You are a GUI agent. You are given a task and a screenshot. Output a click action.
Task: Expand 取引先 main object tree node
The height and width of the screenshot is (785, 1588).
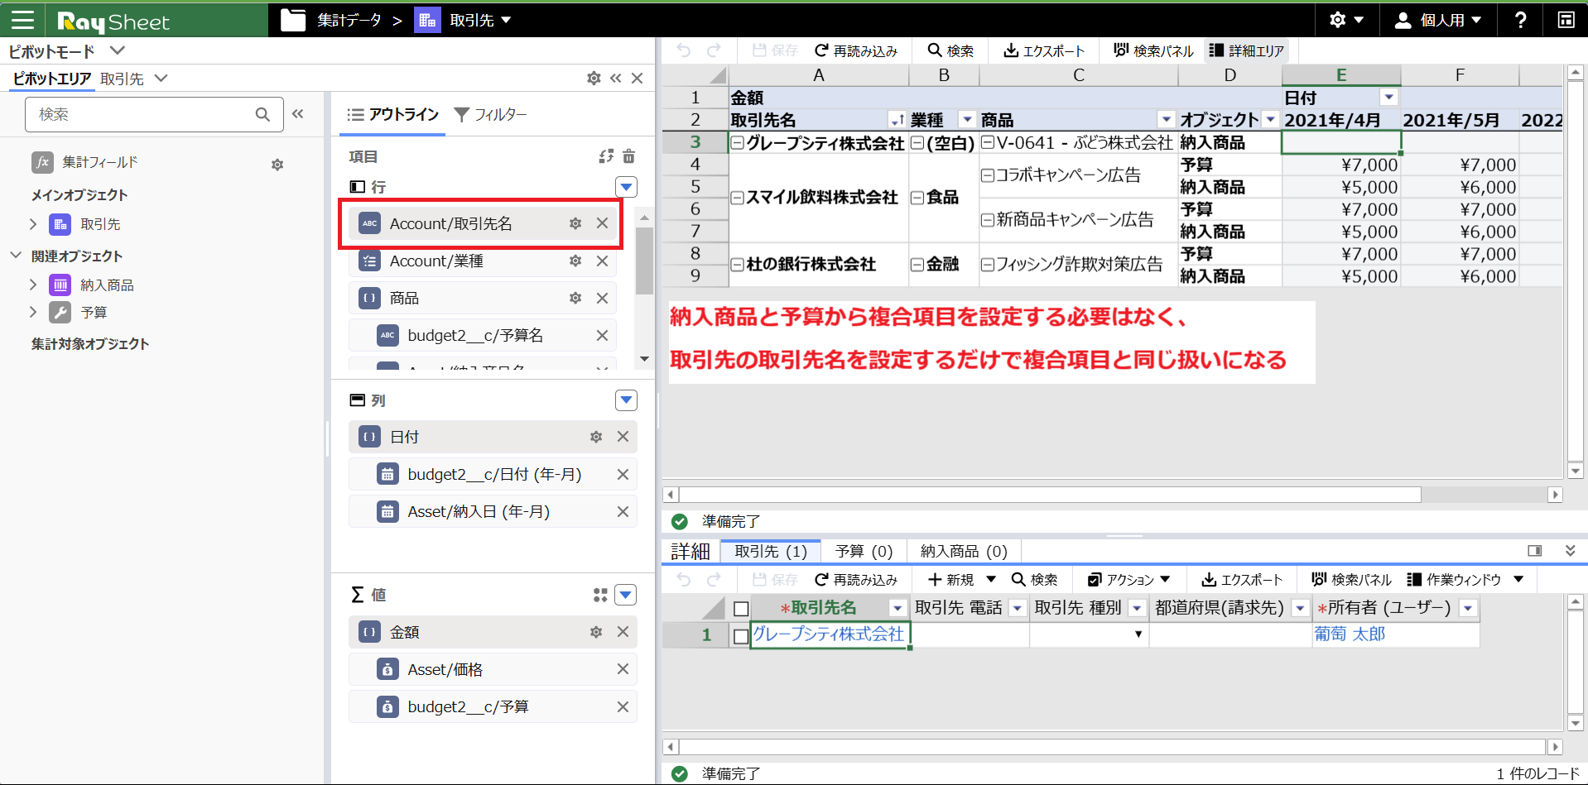33,224
